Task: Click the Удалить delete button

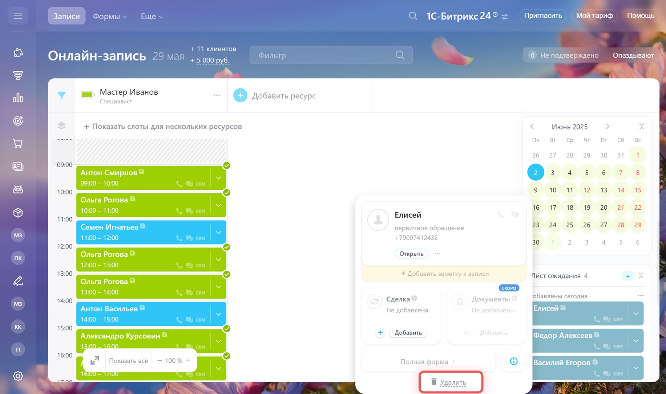Action: coord(451,382)
